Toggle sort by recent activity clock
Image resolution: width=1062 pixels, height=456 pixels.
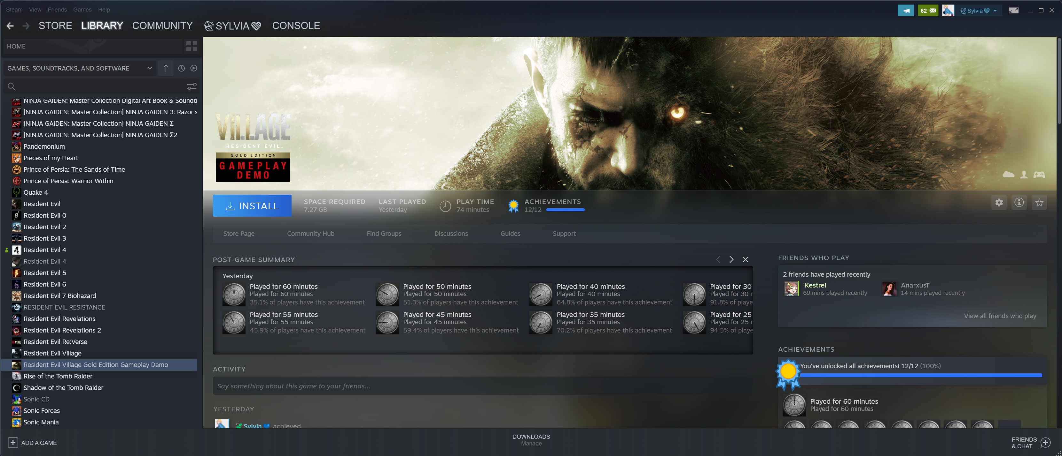pyautogui.click(x=181, y=68)
